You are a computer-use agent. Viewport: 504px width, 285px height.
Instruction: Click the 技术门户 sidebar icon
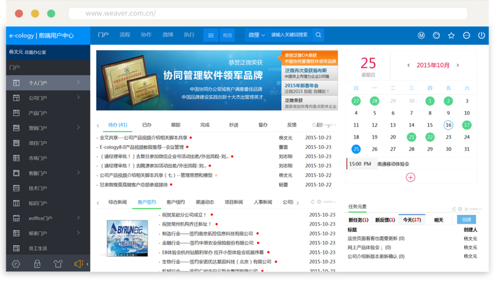coord(16,188)
